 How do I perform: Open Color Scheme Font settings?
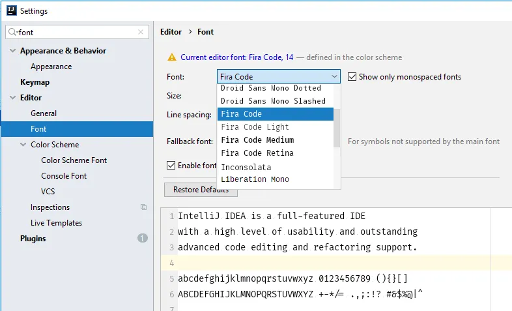[74, 160]
